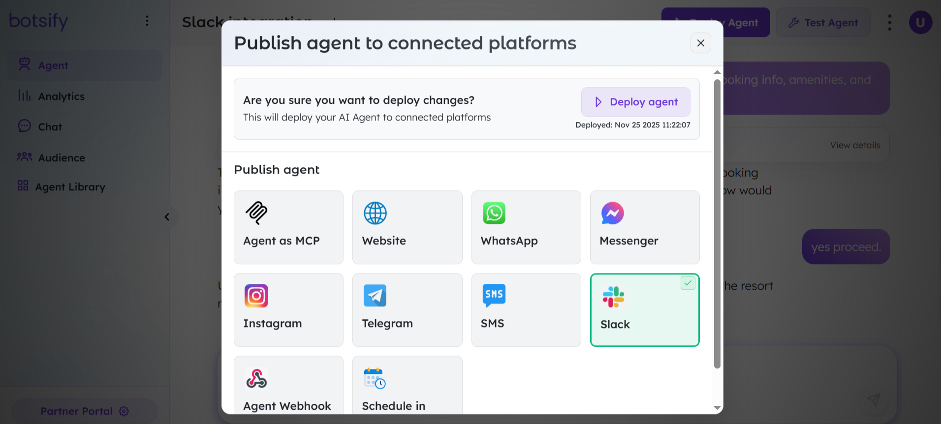Image resolution: width=941 pixels, height=424 pixels.
Task: Open the Agent Webhook icon
Action: point(256,378)
